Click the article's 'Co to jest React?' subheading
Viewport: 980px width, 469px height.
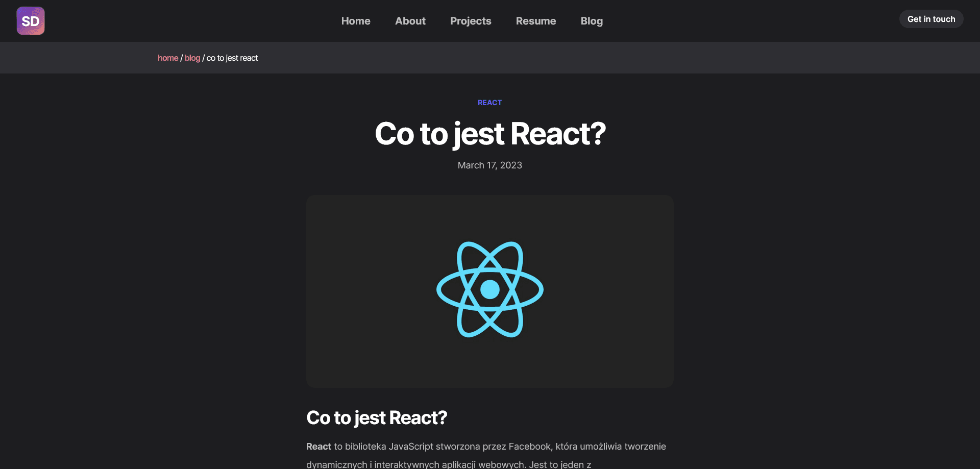(376, 418)
